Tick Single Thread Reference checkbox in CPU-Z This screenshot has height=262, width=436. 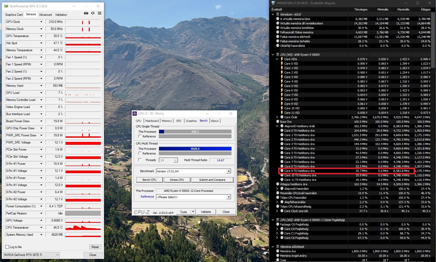pos(140,136)
